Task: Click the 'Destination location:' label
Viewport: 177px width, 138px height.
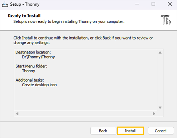Action: [x=33, y=52]
